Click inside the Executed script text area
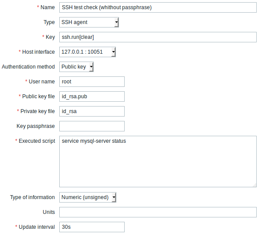Viewport: 258px width, 234px height. point(158,162)
